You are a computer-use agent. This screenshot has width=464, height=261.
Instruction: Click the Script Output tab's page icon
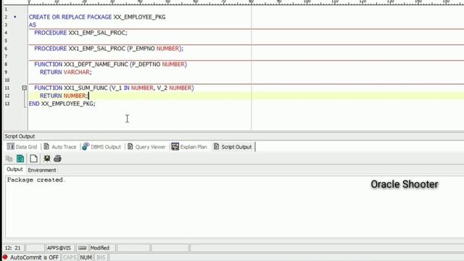tap(216, 146)
